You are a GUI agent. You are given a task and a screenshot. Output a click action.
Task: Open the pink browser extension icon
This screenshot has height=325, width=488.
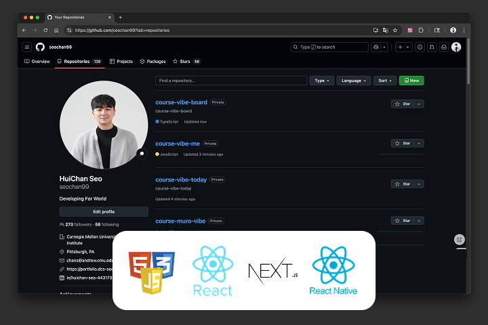click(x=410, y=30)
